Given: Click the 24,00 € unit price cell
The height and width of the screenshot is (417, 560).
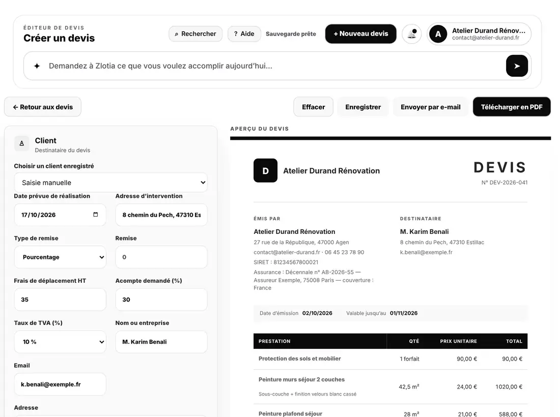Looking at the screenshot, I should 467,386.
